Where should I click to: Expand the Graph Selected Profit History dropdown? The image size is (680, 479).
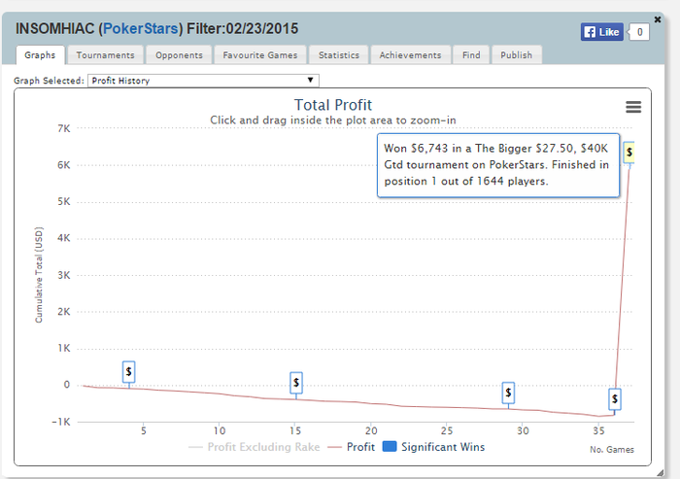pos(203,81)
